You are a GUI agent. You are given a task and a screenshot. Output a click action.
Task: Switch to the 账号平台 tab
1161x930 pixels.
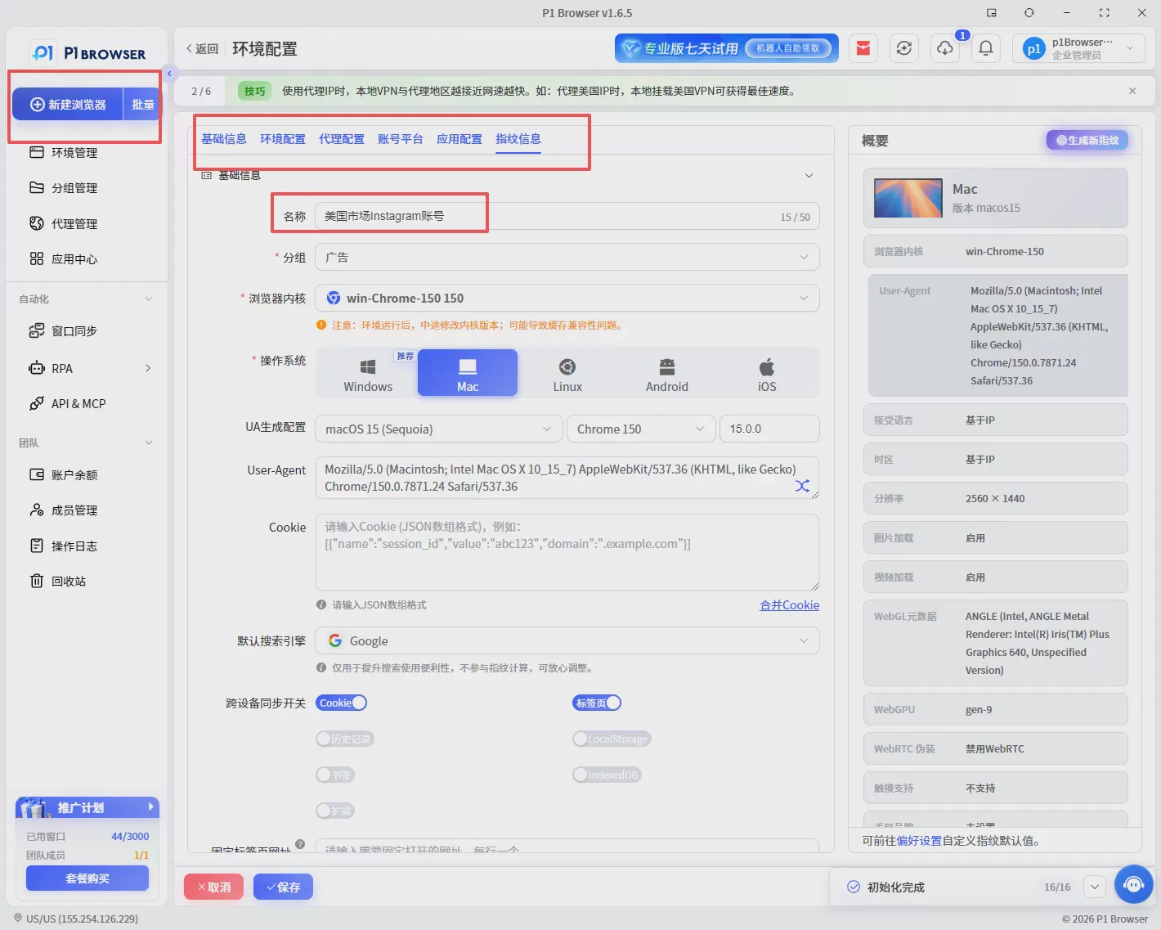click(x=401, y=139)
